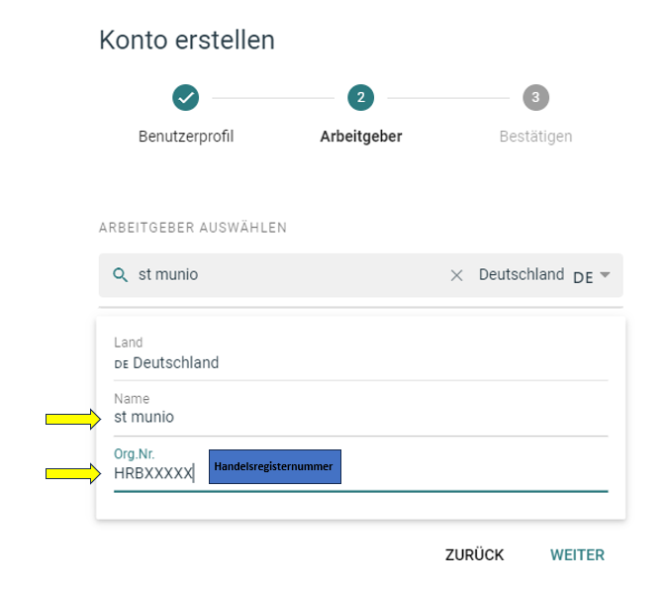Click the yellow arrow pointing to Name

[x=73, y=419]
